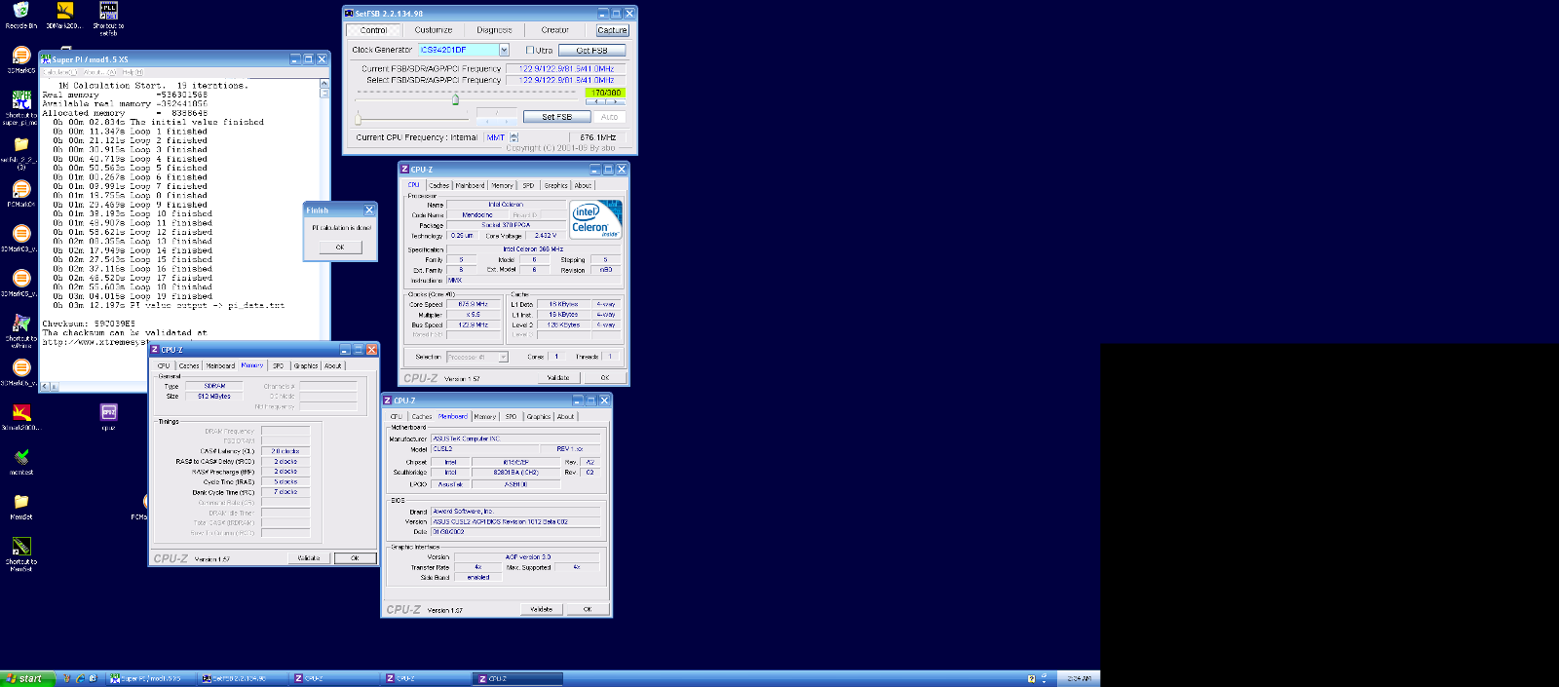Open the Creator tab in SetFSB

(555, 30)
